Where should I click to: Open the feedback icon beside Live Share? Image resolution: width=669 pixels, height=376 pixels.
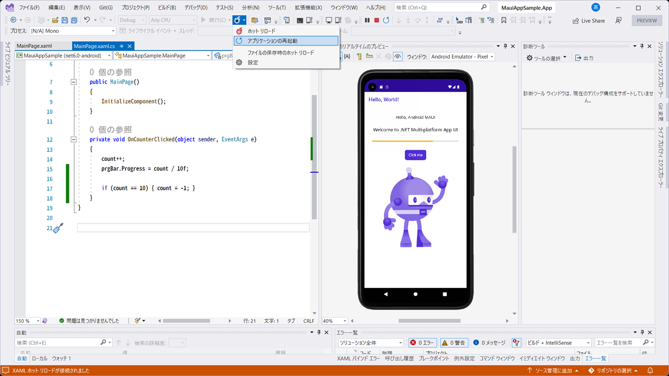click(619, 21)
